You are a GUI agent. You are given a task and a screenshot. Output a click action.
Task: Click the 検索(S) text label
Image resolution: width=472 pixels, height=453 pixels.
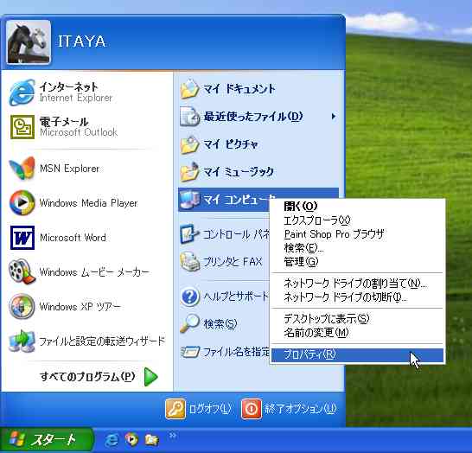point(220,323)
